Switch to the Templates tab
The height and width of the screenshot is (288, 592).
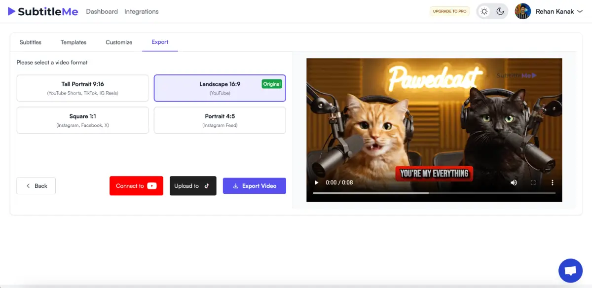[74, 42]
